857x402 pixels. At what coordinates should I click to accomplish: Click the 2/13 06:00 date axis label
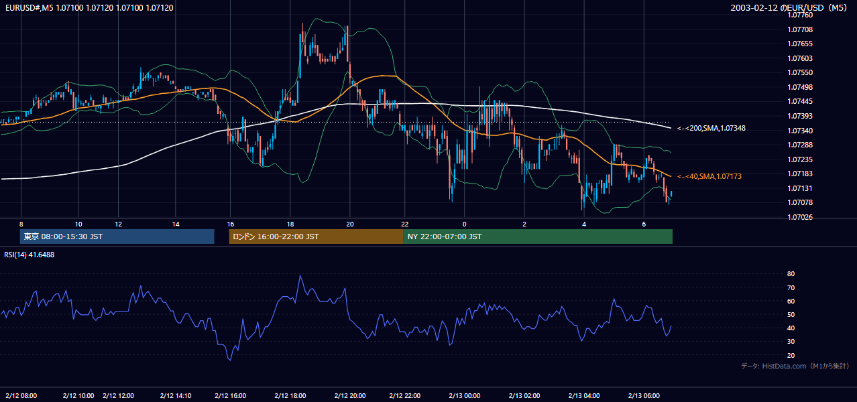coord(644,395)
